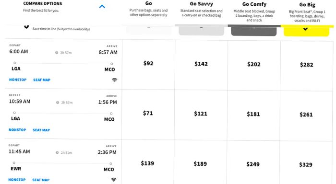Open Seat Map for the 10:59 AM flight
The height and width of the screenshot is (184, 336).
(41, 130)
